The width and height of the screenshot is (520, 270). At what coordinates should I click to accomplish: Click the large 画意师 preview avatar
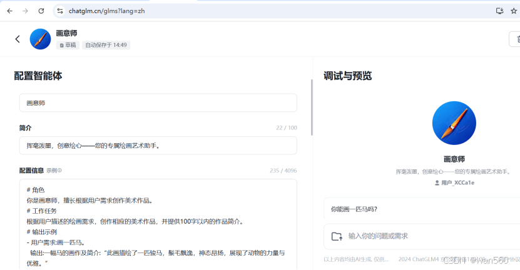[x=454, y=123]
